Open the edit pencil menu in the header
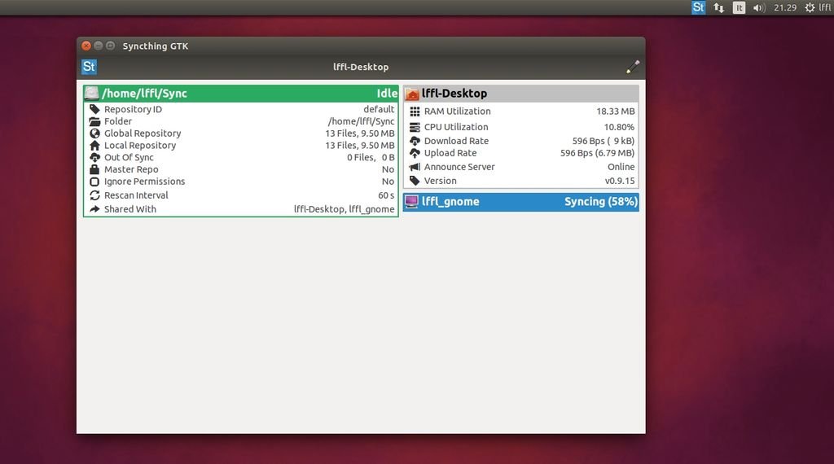 point(632,67)
